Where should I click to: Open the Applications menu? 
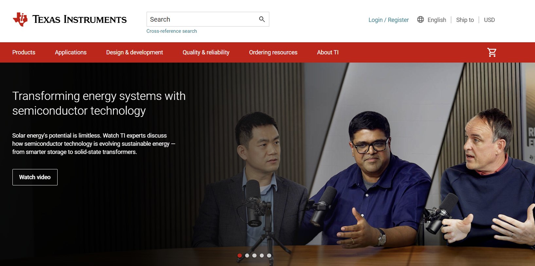click(x=71, y=52)
